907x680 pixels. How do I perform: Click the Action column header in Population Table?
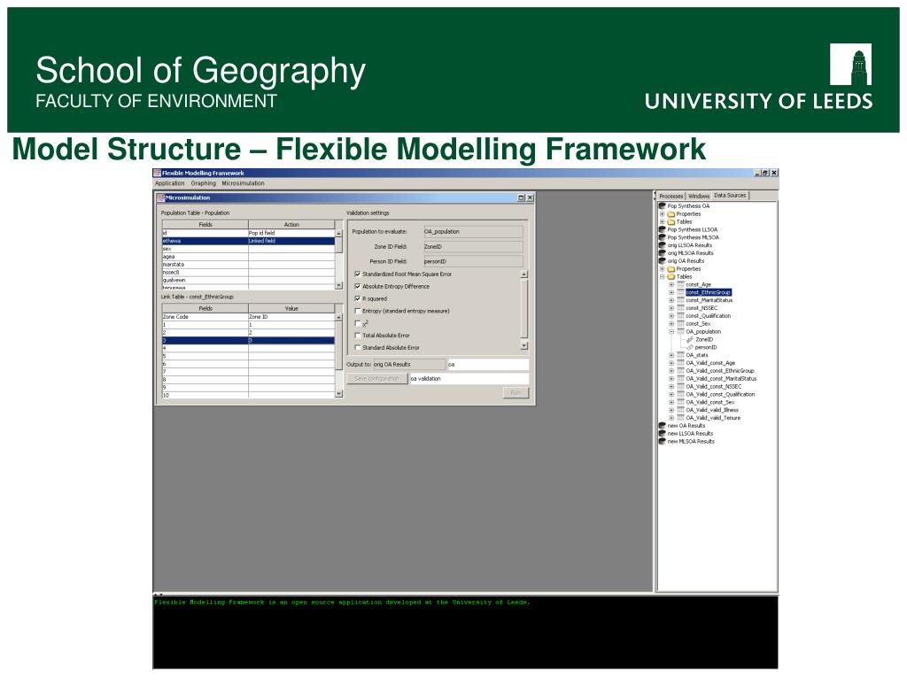click(291, 224)
